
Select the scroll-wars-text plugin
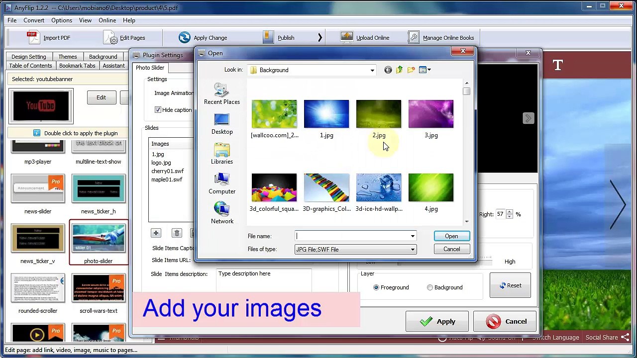click(98, 294)
